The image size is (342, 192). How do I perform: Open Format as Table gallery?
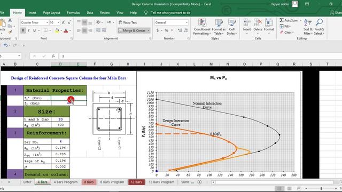(219, 27)
